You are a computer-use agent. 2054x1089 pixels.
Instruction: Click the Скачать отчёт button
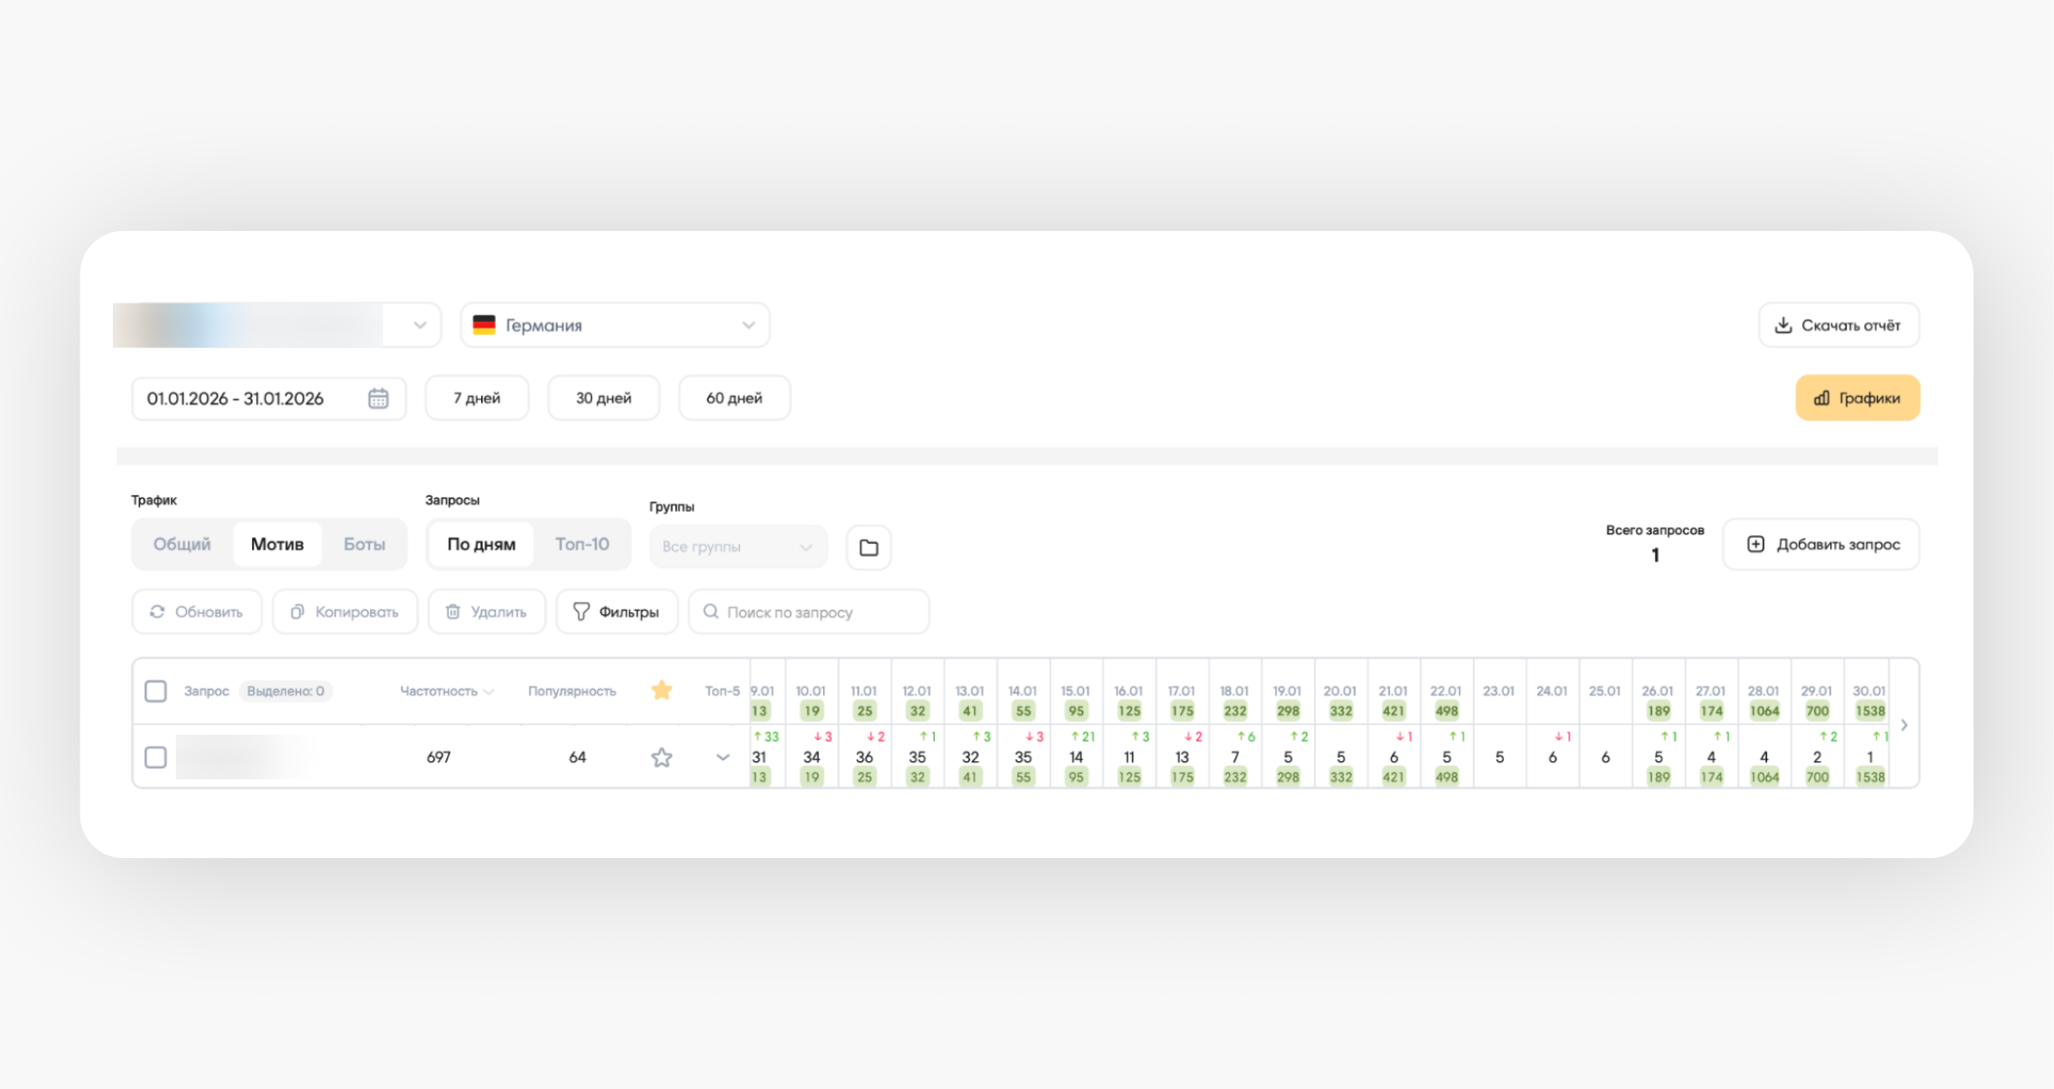(1839, 325)
